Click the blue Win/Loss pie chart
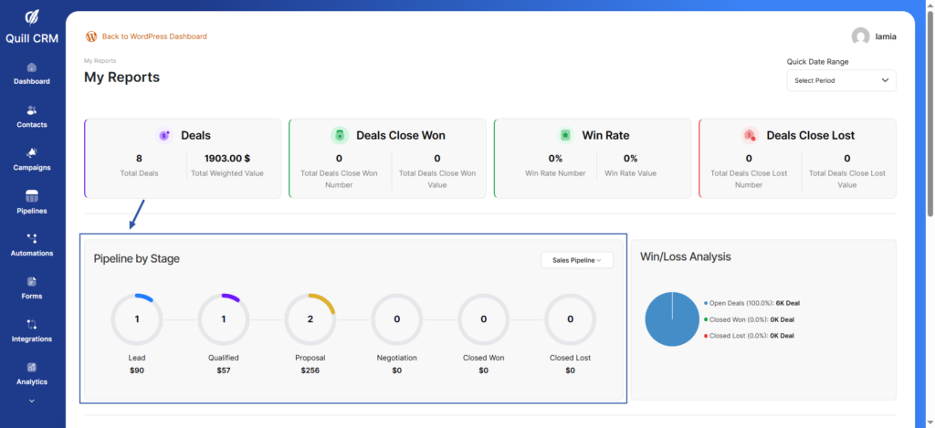This screenshot has height=428, width=935. [x=672, y=319]
